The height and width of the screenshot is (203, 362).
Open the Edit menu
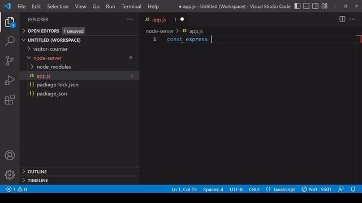point(36,6)
